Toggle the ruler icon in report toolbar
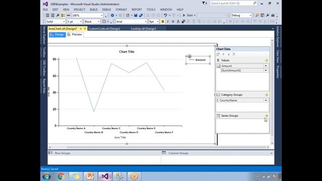 (68, 16)
